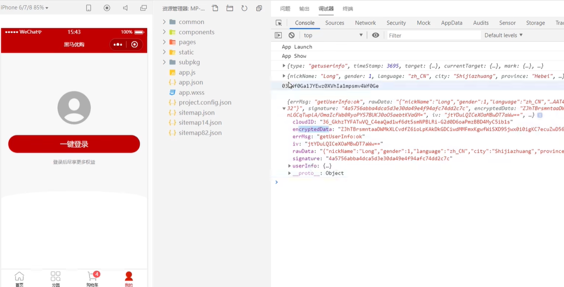564x287 pixels.
Task: Click the blue info icon after object summary
Action: (540, 115)
